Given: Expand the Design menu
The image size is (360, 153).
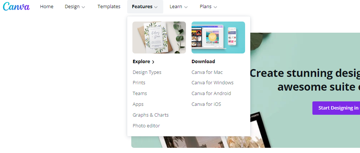Looking at the screenshot, I should [75, 7].
